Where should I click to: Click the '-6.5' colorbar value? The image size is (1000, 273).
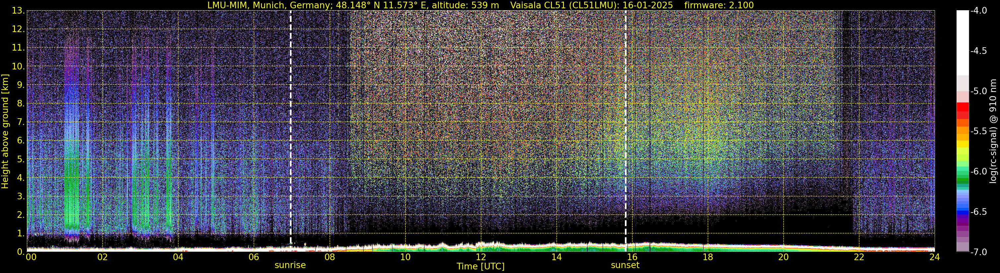(979, 212)
